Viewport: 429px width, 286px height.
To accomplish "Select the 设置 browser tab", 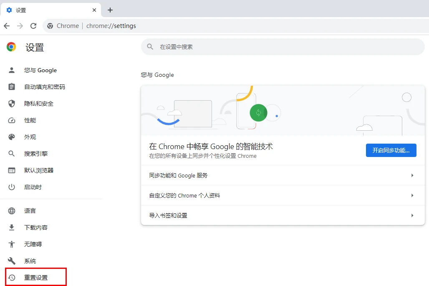I will [x=51, y=10].
